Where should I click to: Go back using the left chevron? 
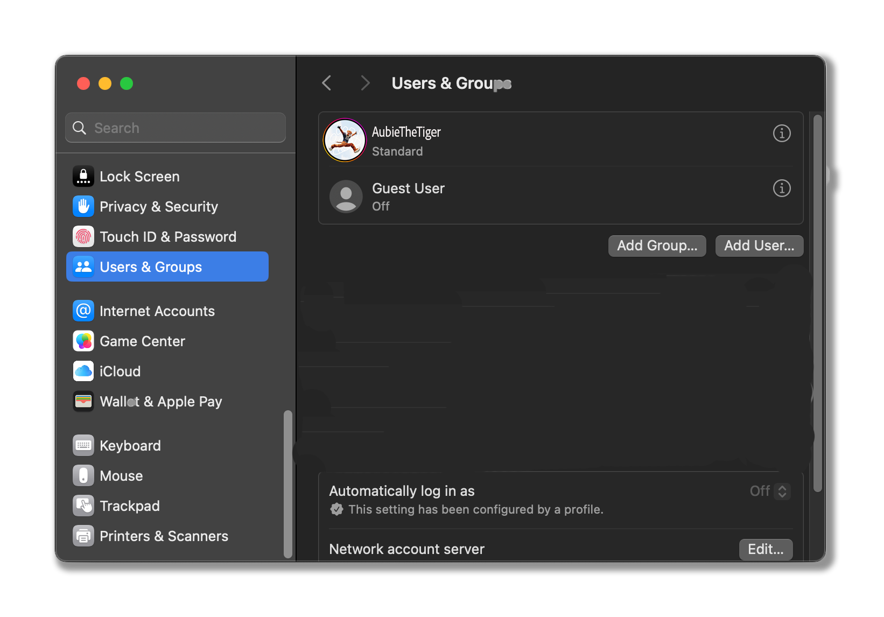(x=326, y=83)
